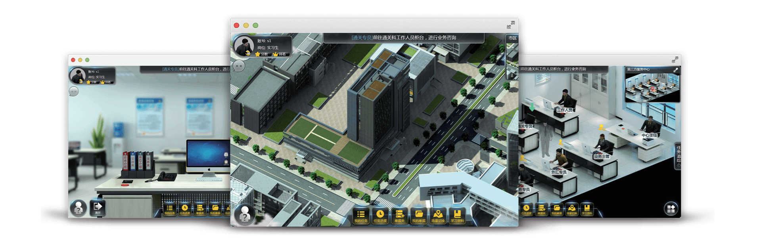The image size is (757, 246).
Task: Select the 业务主管 character at desk
Action: pos(601,156)
